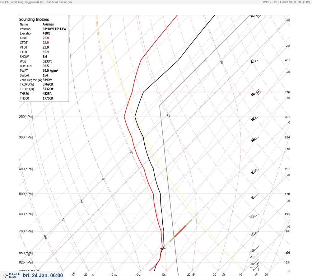Click the chart legend caption at top left

coord(36,2)
